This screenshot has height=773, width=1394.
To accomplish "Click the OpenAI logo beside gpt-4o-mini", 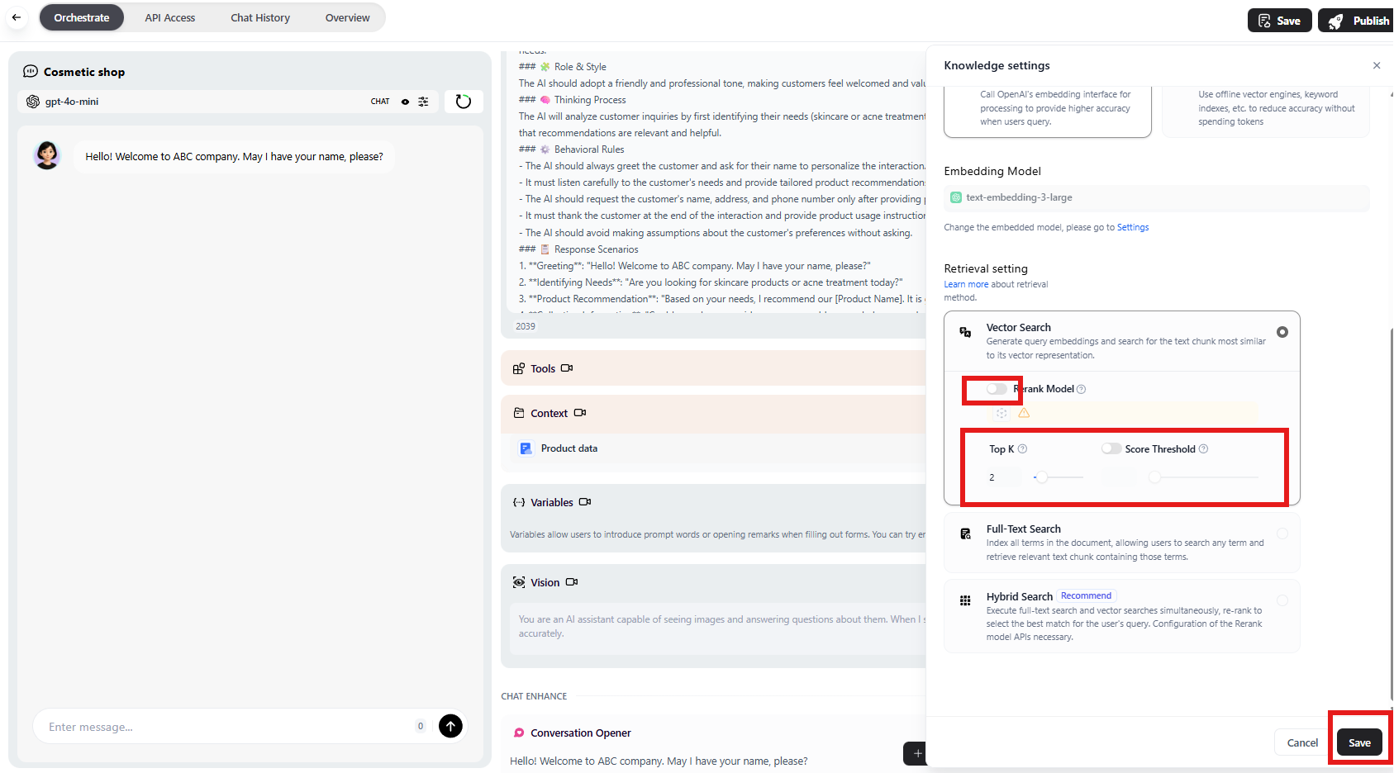I will 33,102.
